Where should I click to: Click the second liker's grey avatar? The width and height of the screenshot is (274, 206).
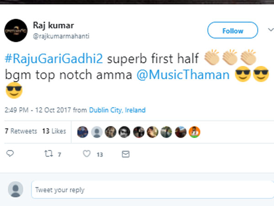pos(97,132)
